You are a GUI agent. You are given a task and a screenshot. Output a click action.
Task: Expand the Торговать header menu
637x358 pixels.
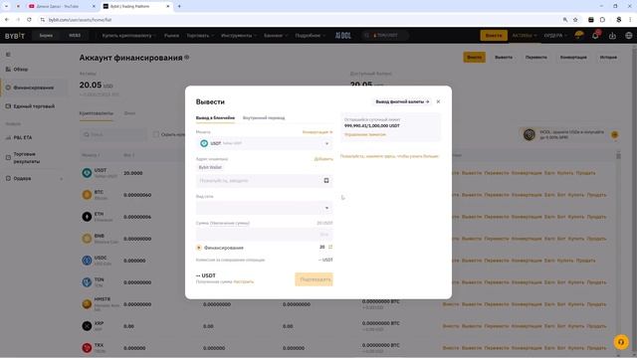(x=200, y=36)
